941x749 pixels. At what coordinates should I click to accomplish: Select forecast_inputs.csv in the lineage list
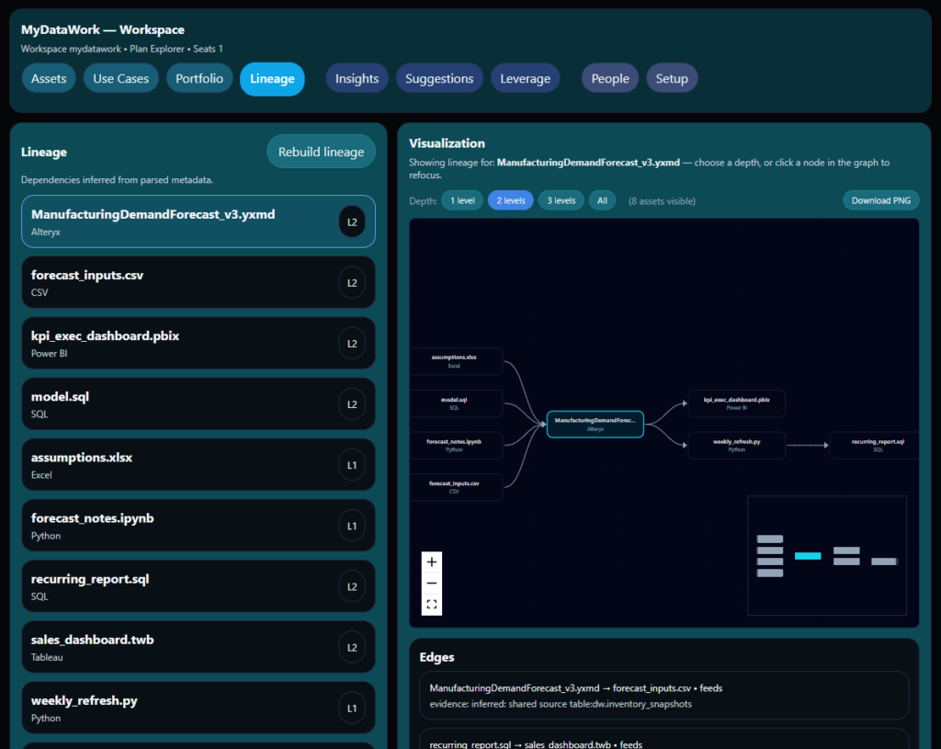tap(198, 283)
